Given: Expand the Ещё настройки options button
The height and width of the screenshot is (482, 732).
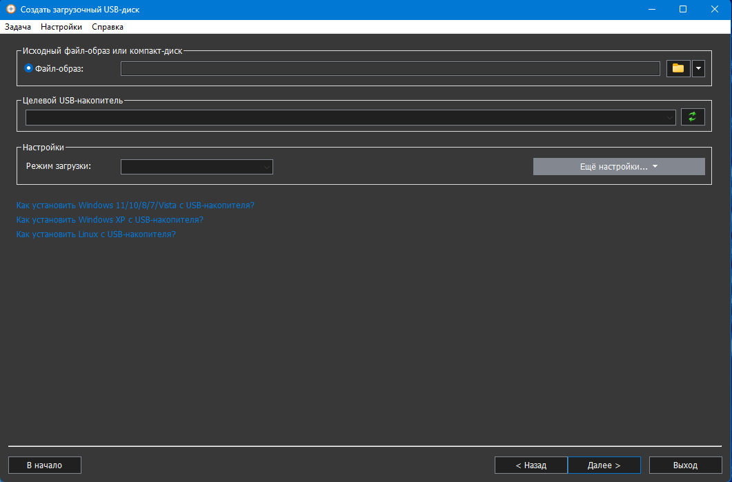Looking at the screenshot, I should 618,167.
